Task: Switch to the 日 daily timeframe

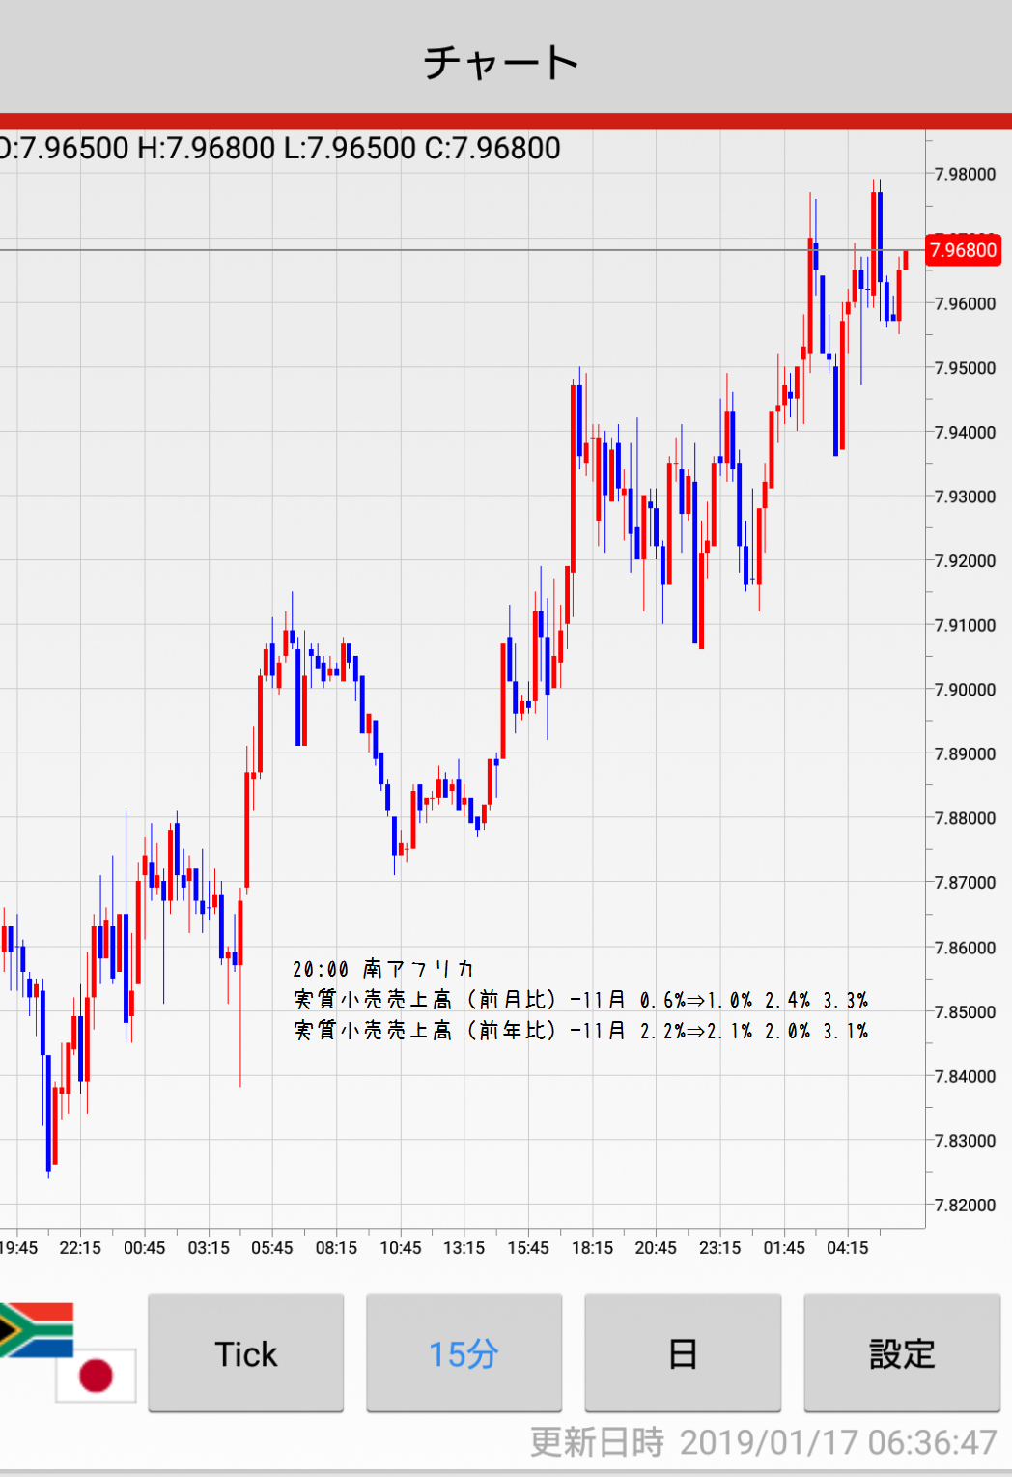Action: [683, 1353]
